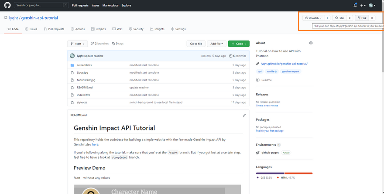
Task: Open Issues in top navigation
Action: 95,5
